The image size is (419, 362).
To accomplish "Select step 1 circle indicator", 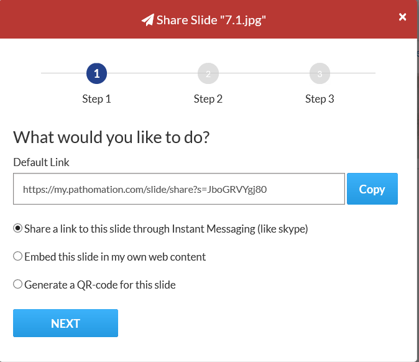I will [x=96, y=74].
